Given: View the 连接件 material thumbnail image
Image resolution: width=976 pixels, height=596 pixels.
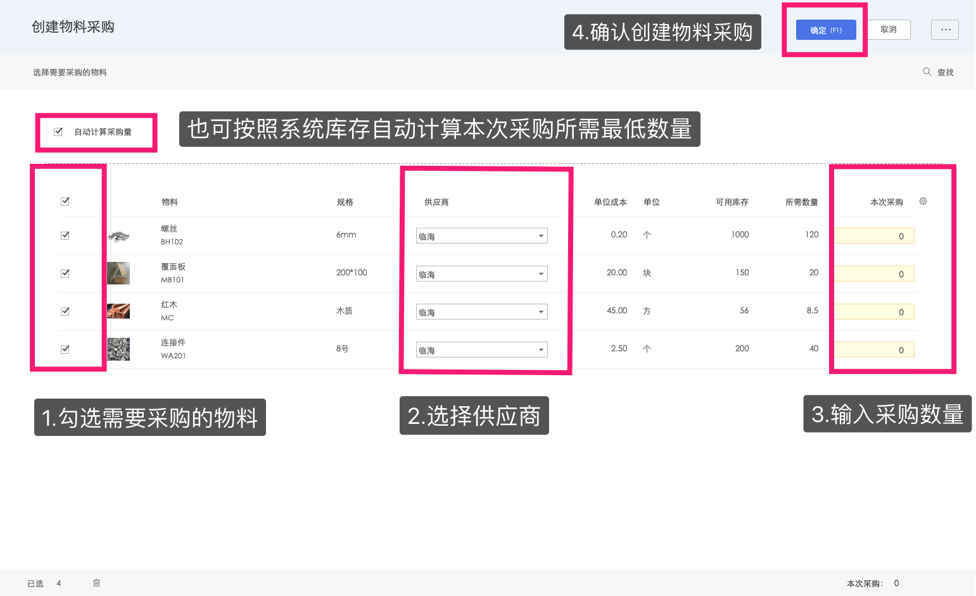Looking at the screenshot, I should (118, 349).
